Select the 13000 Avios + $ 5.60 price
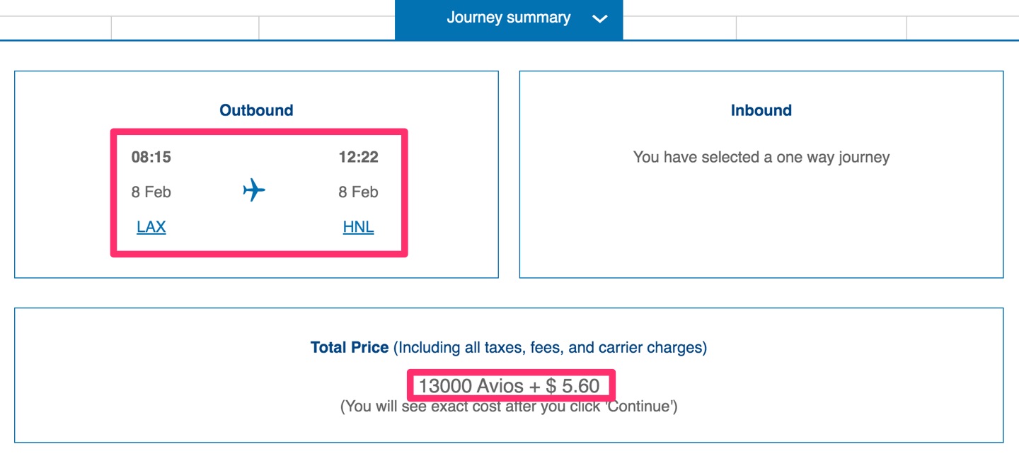 coord(509,386)
